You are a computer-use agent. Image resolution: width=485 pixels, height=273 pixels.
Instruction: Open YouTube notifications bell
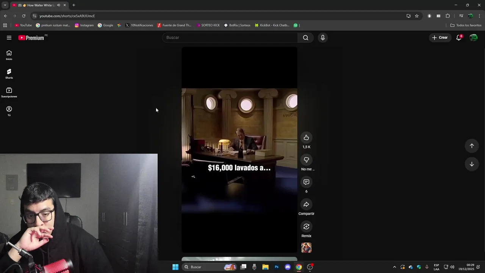459,38
